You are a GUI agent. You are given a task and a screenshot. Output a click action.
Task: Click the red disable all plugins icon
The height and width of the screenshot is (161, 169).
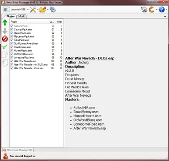coord(5,39)
